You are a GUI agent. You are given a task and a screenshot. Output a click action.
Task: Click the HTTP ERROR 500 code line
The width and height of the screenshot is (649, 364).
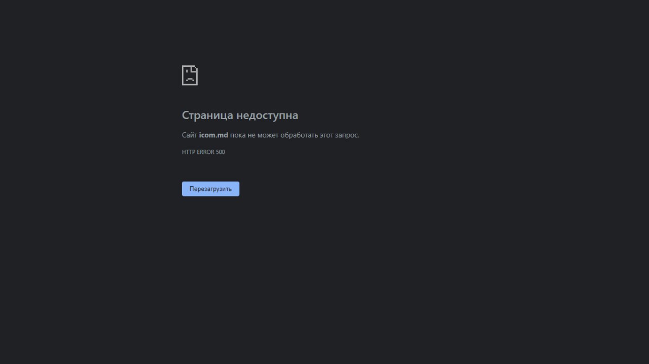click(x=203, y=152)
